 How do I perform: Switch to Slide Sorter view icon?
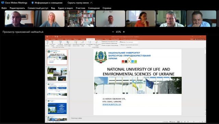pyautogui.click(x=182, y=122)
